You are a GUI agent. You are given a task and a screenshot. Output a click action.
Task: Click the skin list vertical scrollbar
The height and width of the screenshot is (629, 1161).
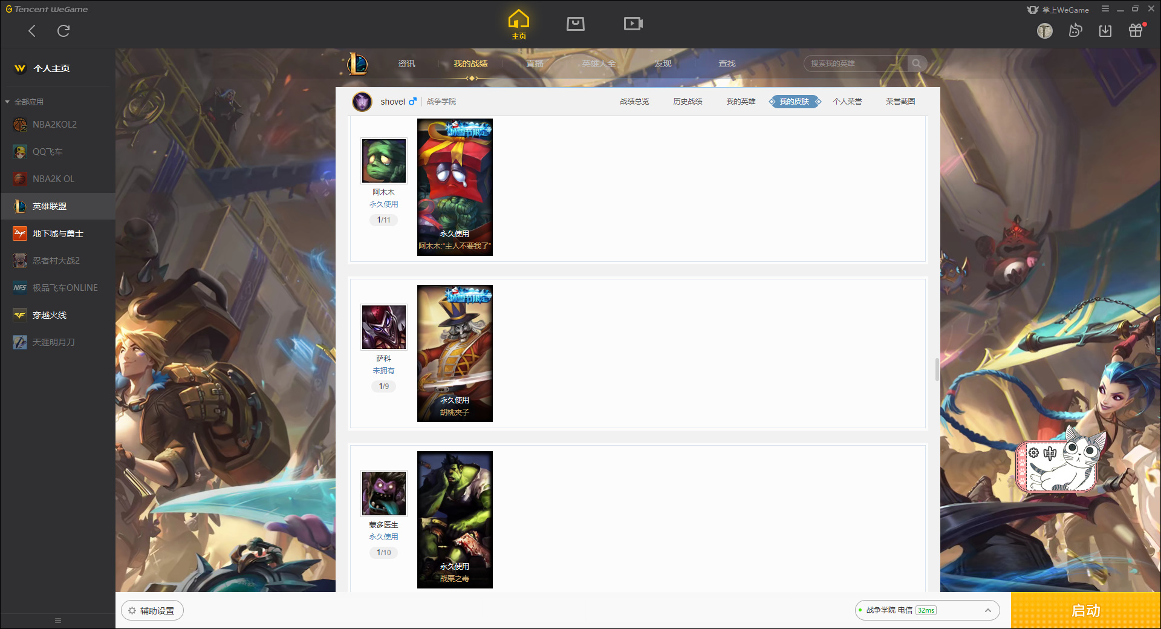[937, 370]
